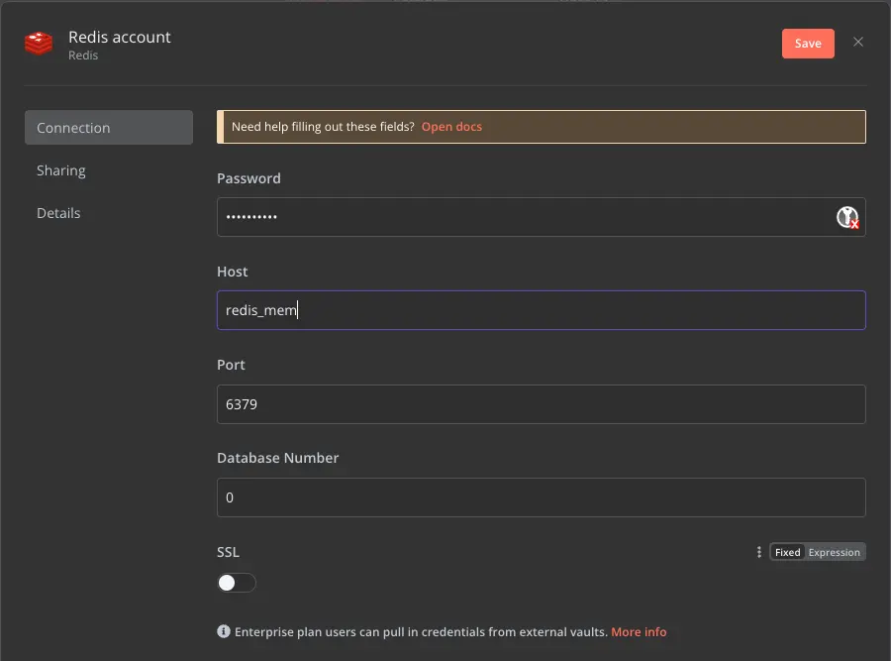Focus the Password input field
This screenshot has height=661, width=891.
[525, 217]
